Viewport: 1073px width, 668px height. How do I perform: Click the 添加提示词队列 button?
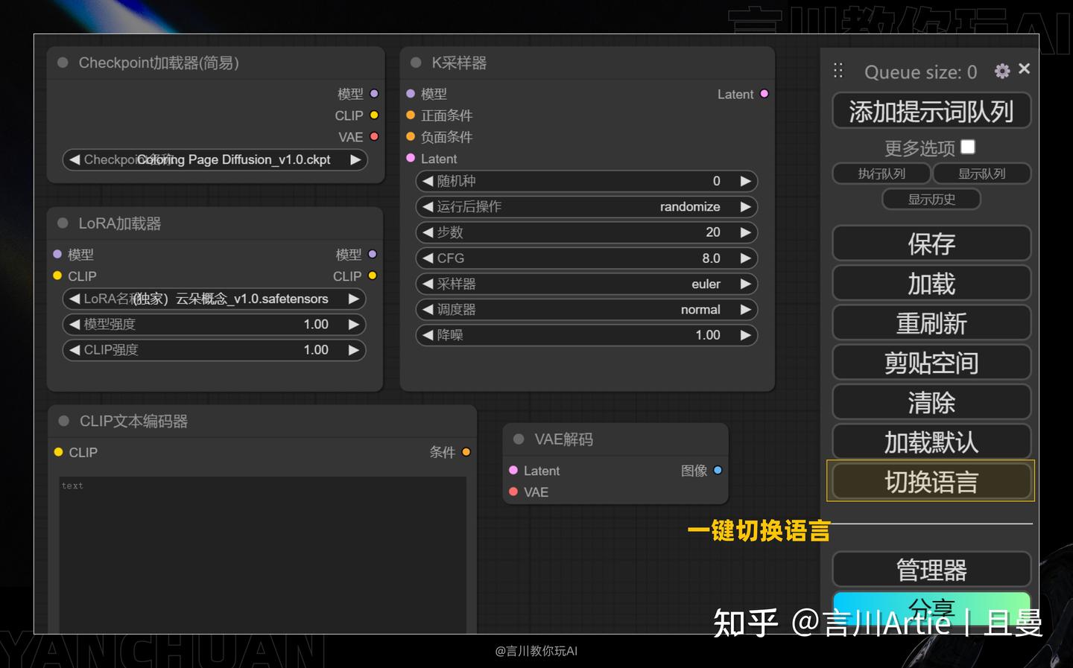[931, 110]
